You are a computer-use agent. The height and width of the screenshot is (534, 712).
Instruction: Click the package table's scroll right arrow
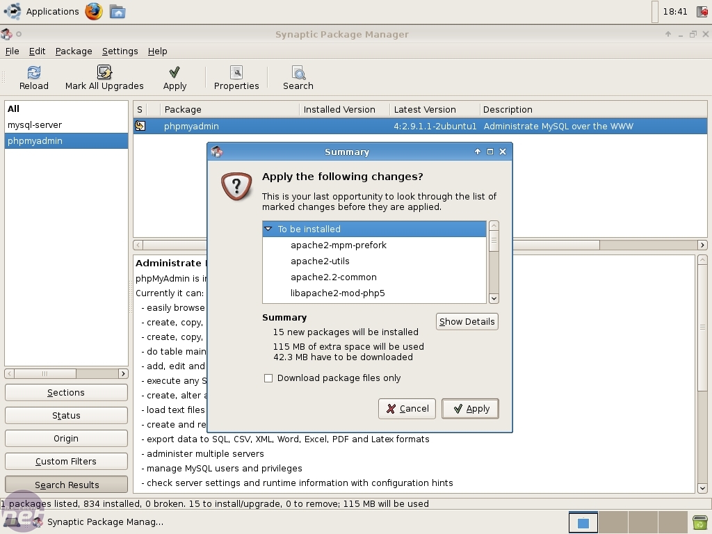point(702,245)
